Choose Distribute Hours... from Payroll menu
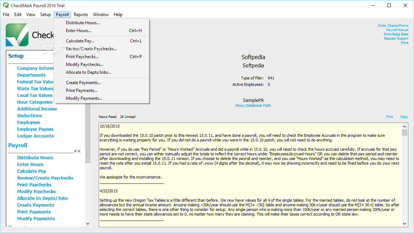The height and width of the screenshot is (233, 414). [x=102, y=23]
